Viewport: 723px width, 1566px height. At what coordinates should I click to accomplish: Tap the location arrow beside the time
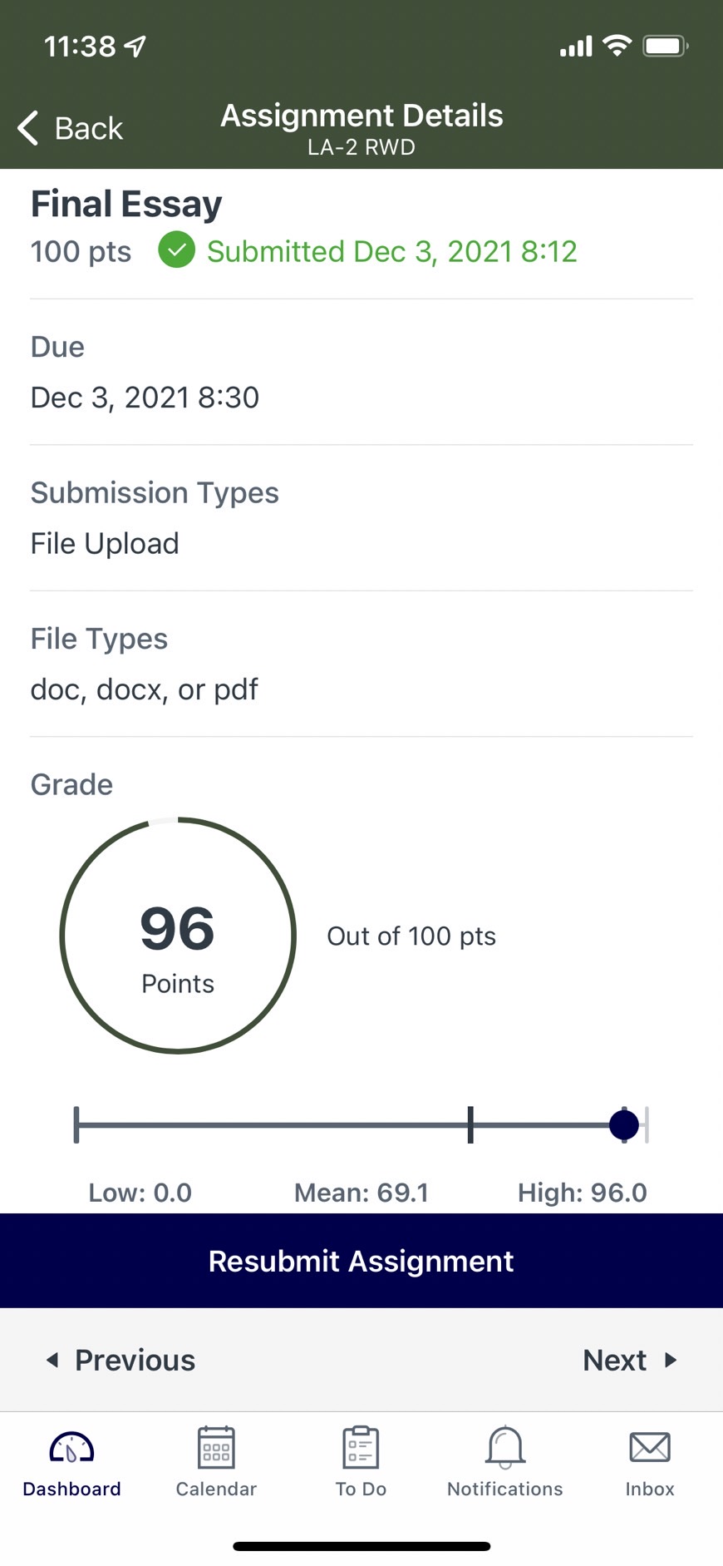(x=135, y=47)
